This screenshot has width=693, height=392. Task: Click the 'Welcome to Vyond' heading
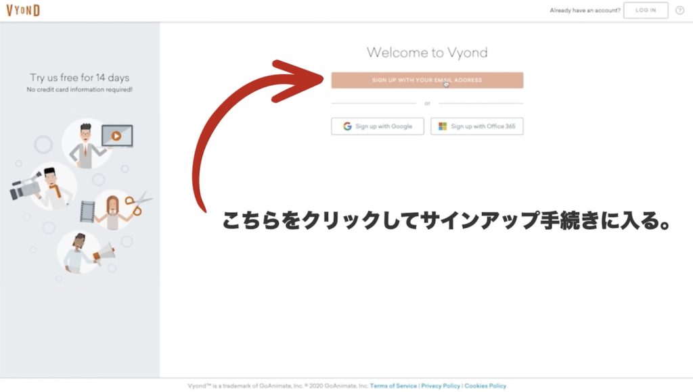(427, 53)
